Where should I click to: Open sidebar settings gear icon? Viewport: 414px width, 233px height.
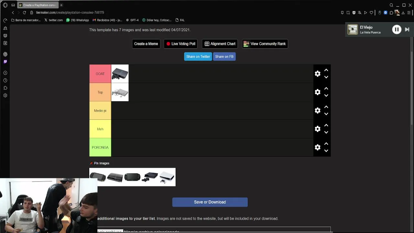pyautogui.click(x=5, y=95)
